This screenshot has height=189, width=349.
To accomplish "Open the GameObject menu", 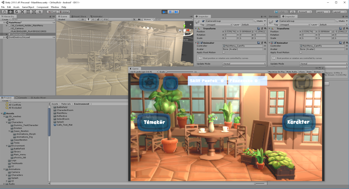I will pyautogui.click(x=28, y=7).
